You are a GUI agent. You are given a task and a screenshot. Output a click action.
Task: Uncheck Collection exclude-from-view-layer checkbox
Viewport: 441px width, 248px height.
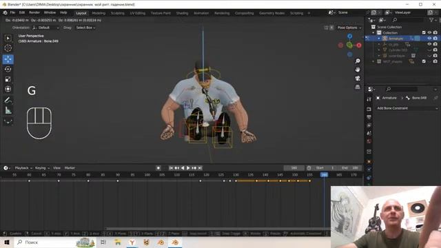tap(424, 32)
